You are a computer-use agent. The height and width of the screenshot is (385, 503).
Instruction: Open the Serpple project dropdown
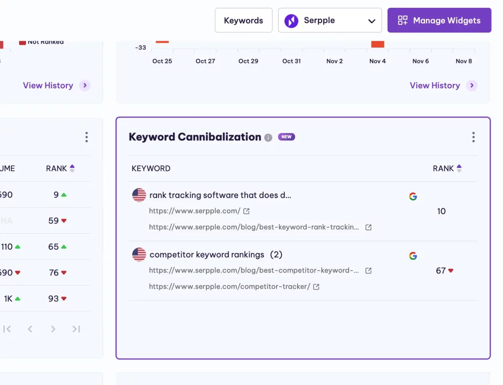pyautogui.click(x=330, y=20)
